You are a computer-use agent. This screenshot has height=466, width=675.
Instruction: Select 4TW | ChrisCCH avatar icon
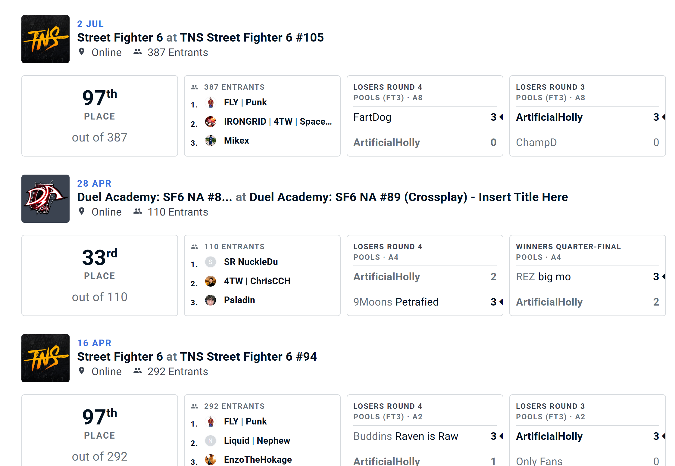pos(211,281)
